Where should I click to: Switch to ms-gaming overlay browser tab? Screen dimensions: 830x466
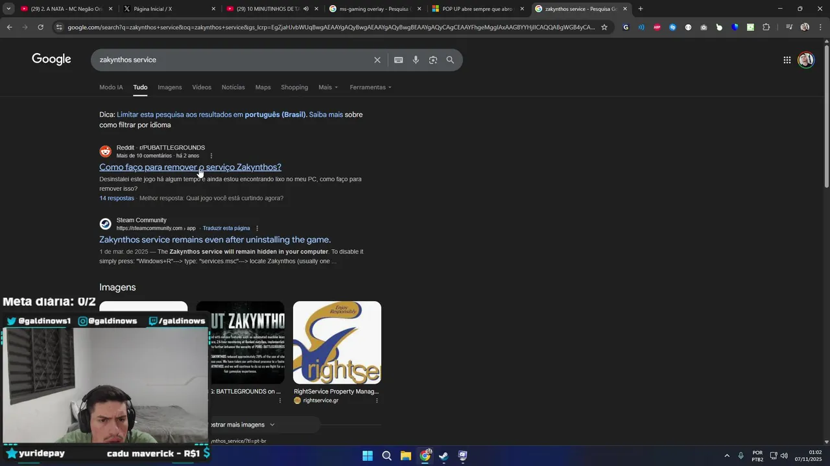[375, 9]
